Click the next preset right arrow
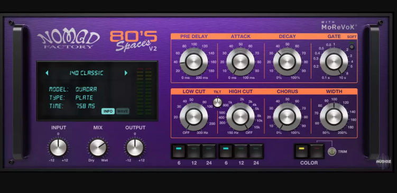Viewport: 397px width, 193px height. (x=126, y=73)
